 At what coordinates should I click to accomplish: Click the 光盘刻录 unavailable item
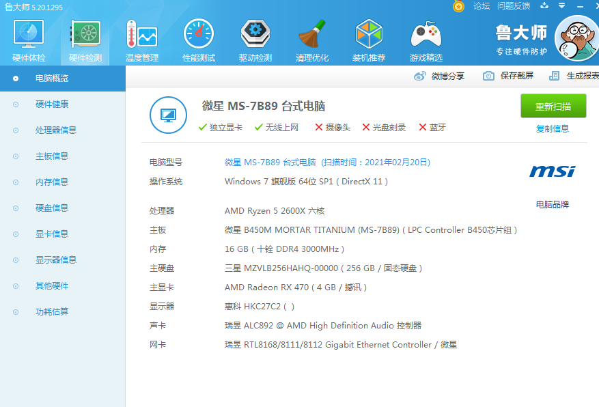[384, 127]
